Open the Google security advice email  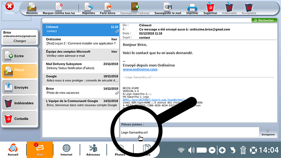click(81, 79)
